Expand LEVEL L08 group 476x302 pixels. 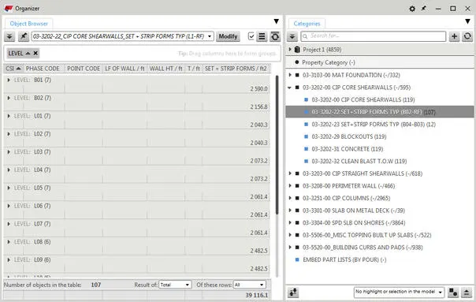coord(9,242)
